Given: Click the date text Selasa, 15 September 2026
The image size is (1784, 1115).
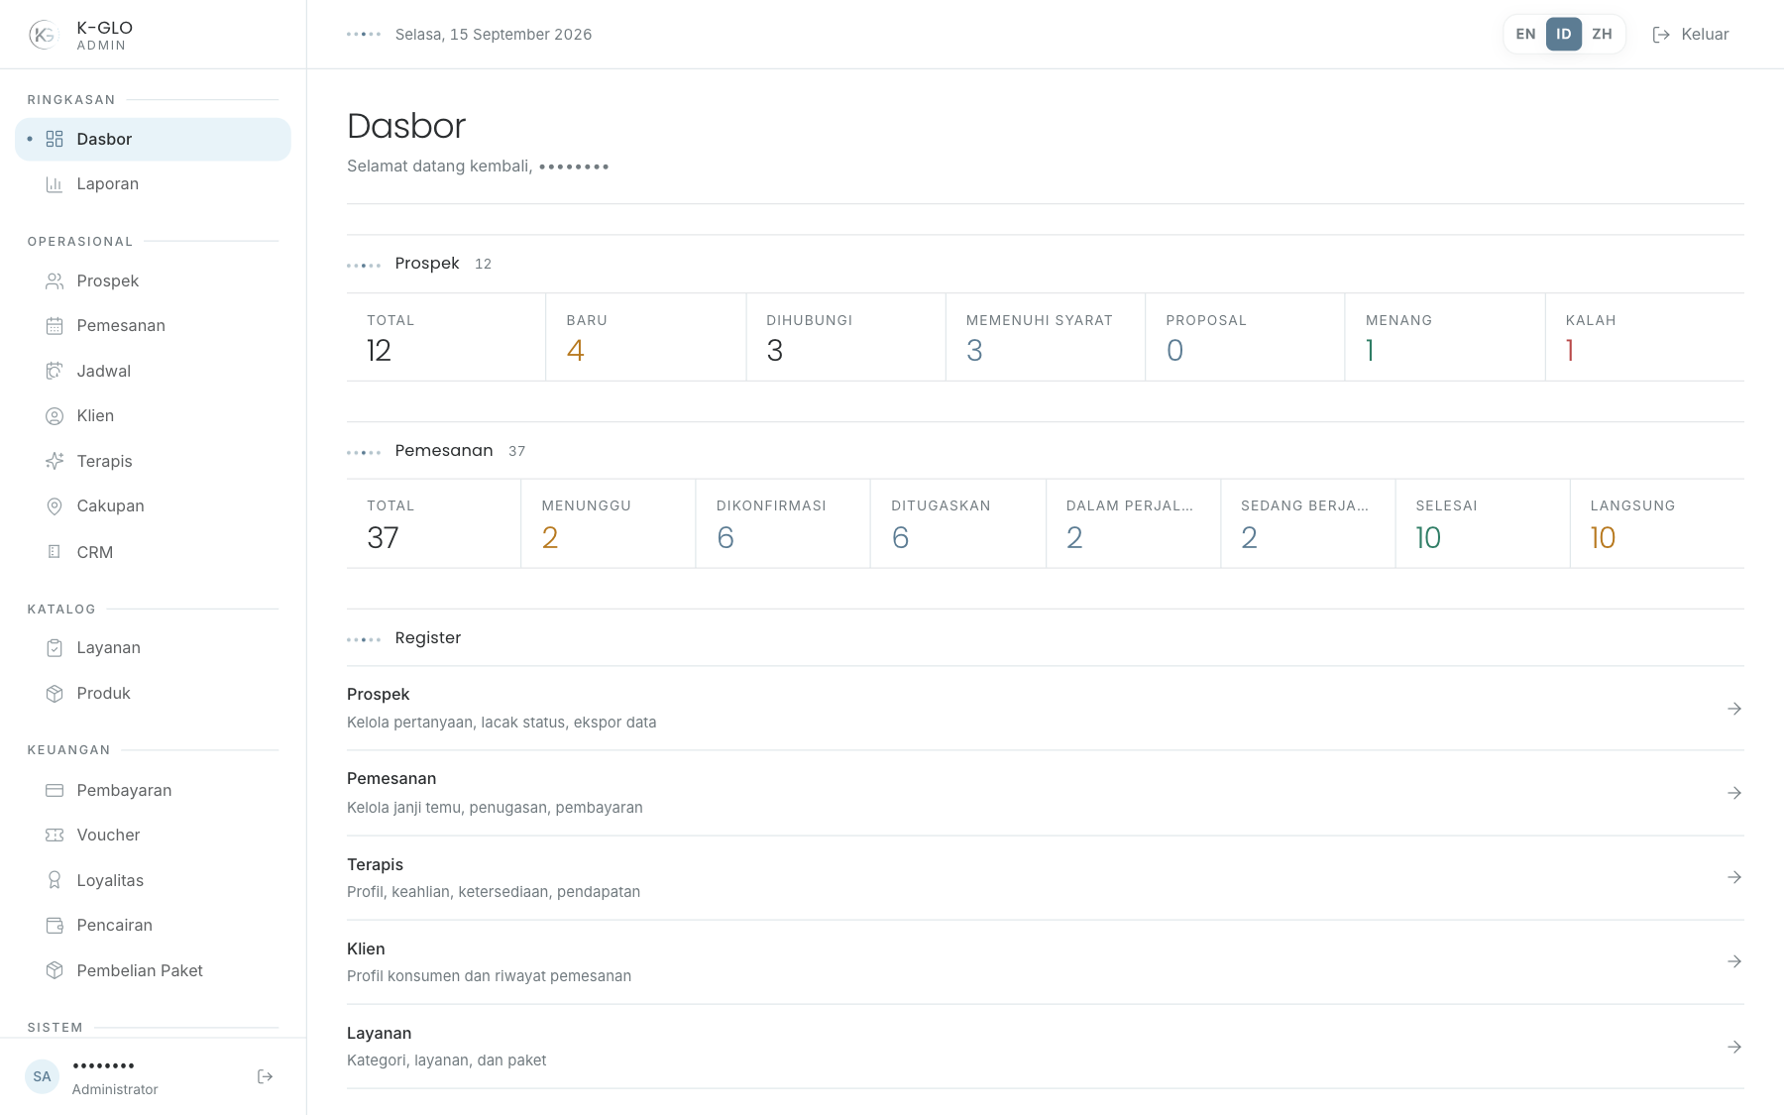Looking at the screenshot, I should (494, 35).
